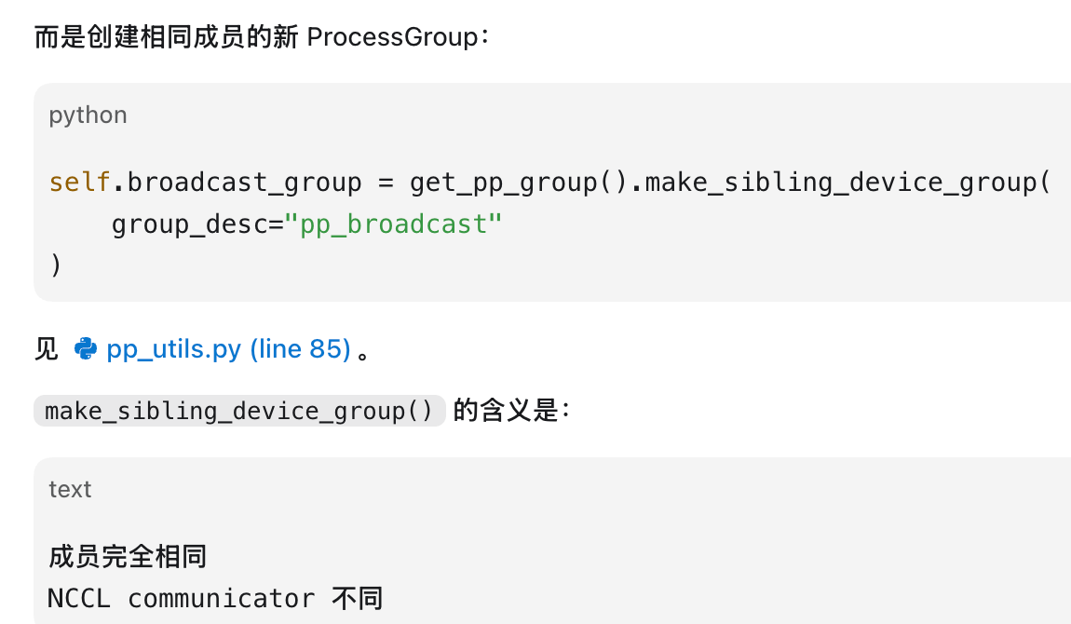
Task: Click the word communicator in the text block
Action: click(x=222, y=599)
